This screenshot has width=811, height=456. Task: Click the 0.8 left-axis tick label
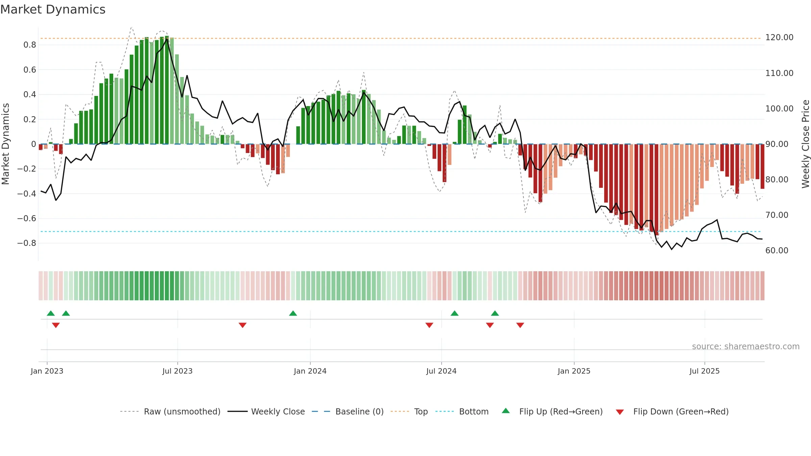pyautogui.click(x=30, y=45)
